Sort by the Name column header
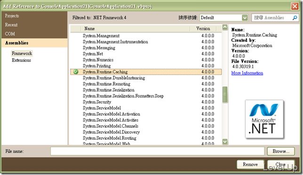Image resolution: width=303 pixels, height=175 pixels. 136,29
